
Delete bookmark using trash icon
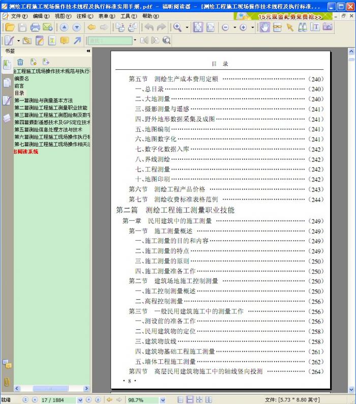[20, 62]
